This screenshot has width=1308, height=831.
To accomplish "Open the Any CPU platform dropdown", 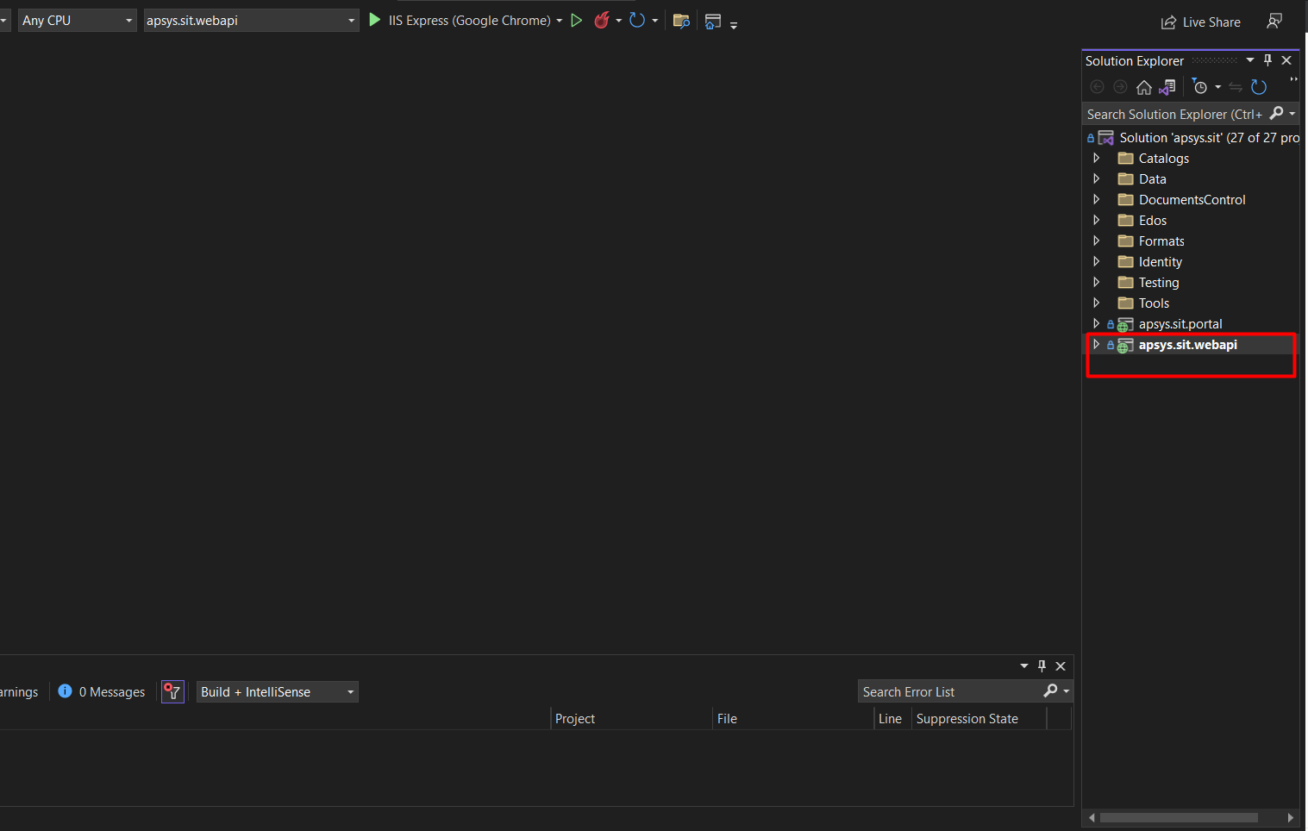I will [78, 20].
